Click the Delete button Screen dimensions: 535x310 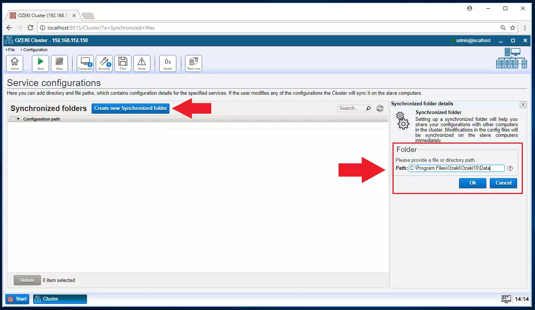(27, 280)
